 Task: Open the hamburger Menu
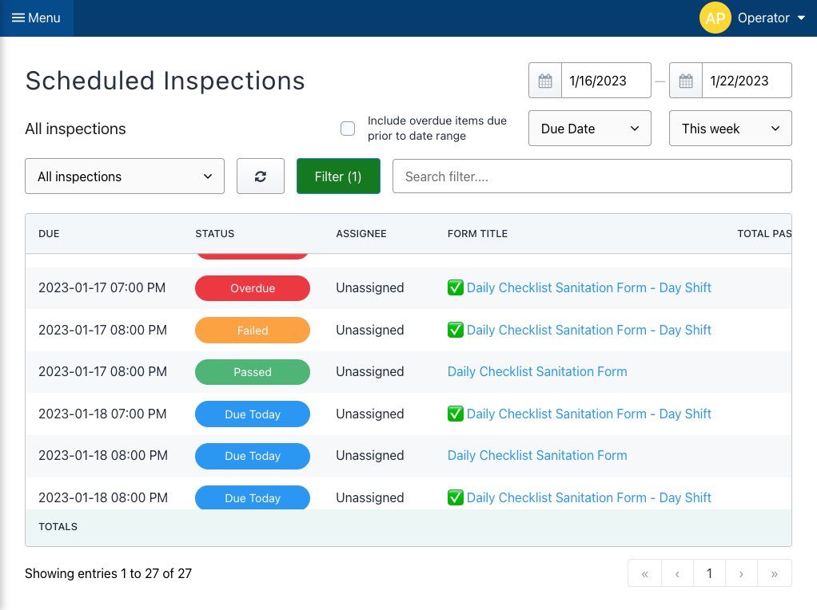pos(36,18)
